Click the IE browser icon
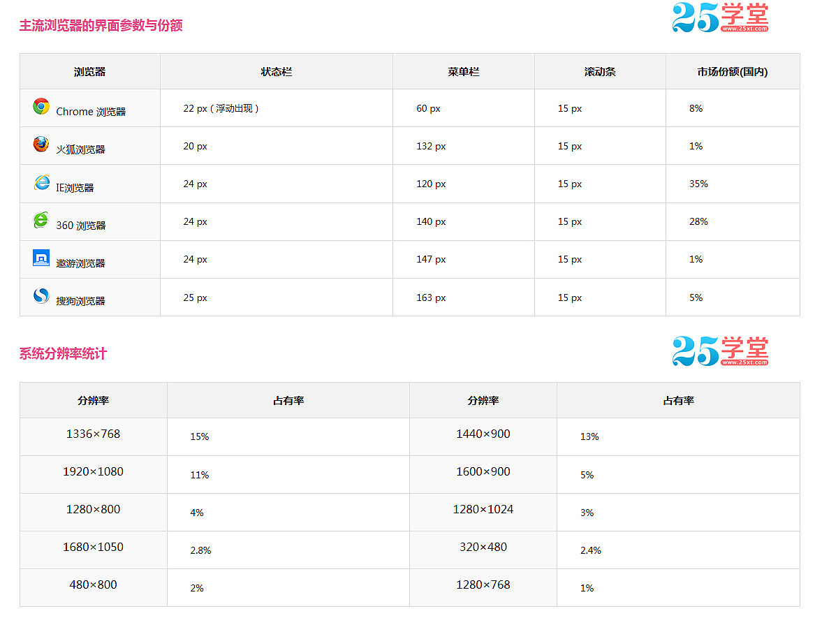This screenshot has width=815, height=625. pos(41,183)
